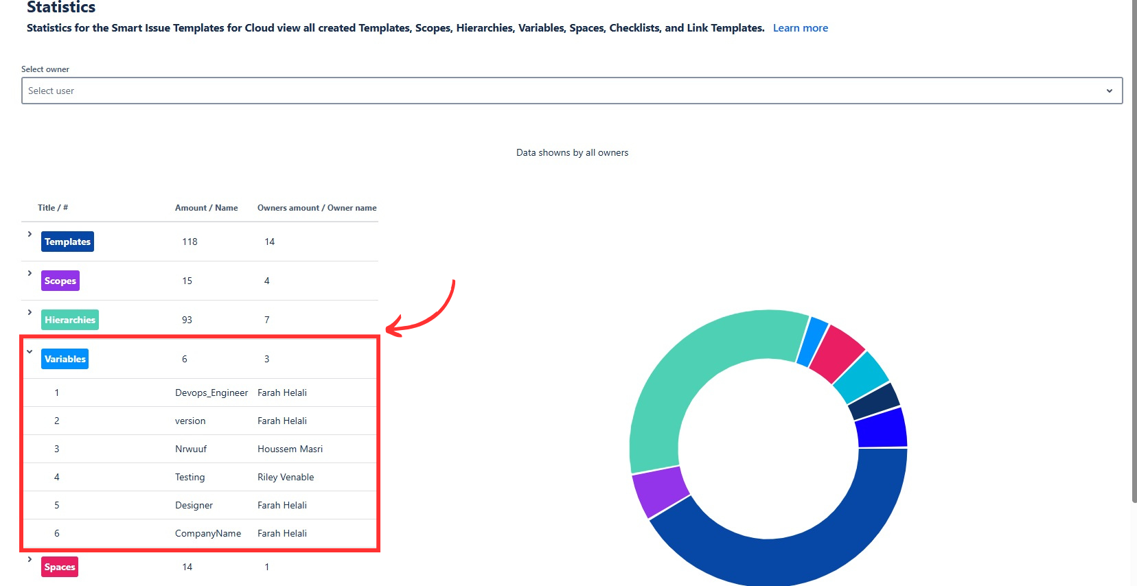Open the Select user dropdown
The width and height of the screenshot is (1137, 586).
[563, 91]
